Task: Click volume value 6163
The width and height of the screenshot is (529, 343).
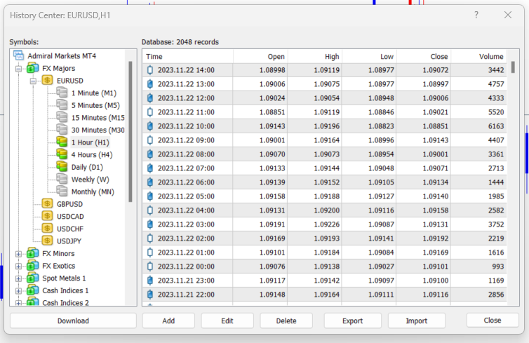Action: 495,126
